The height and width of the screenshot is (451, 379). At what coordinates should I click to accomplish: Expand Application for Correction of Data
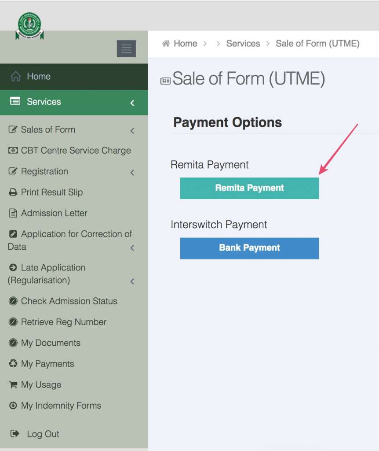click(x=132, y=248)
